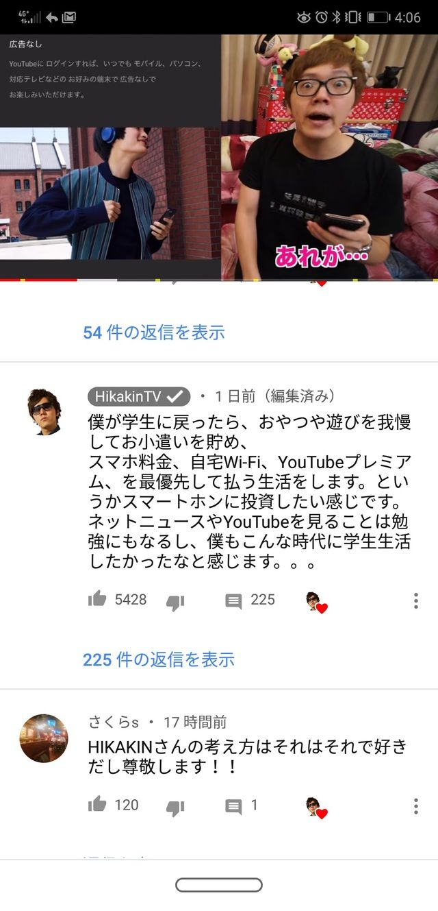438x911 pixels.
Task: Tap the Android home gesture pill
Action: (x=219, y=885)
